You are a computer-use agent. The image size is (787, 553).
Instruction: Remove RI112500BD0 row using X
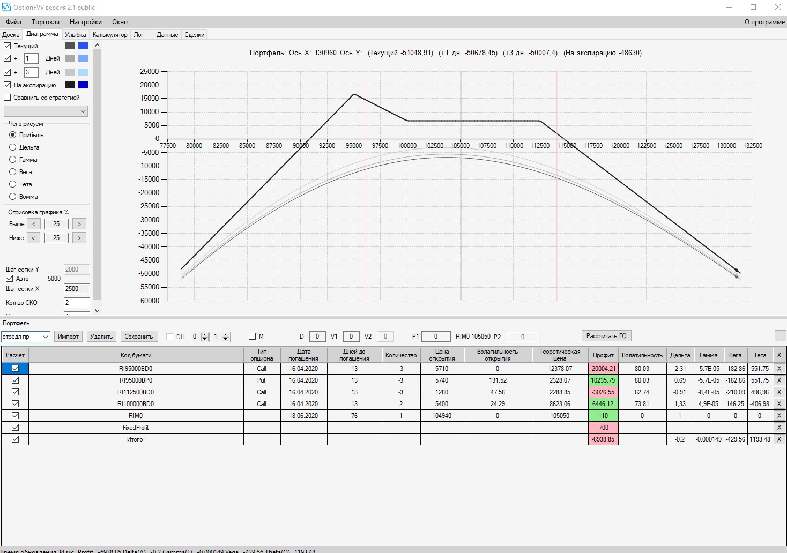779,392
